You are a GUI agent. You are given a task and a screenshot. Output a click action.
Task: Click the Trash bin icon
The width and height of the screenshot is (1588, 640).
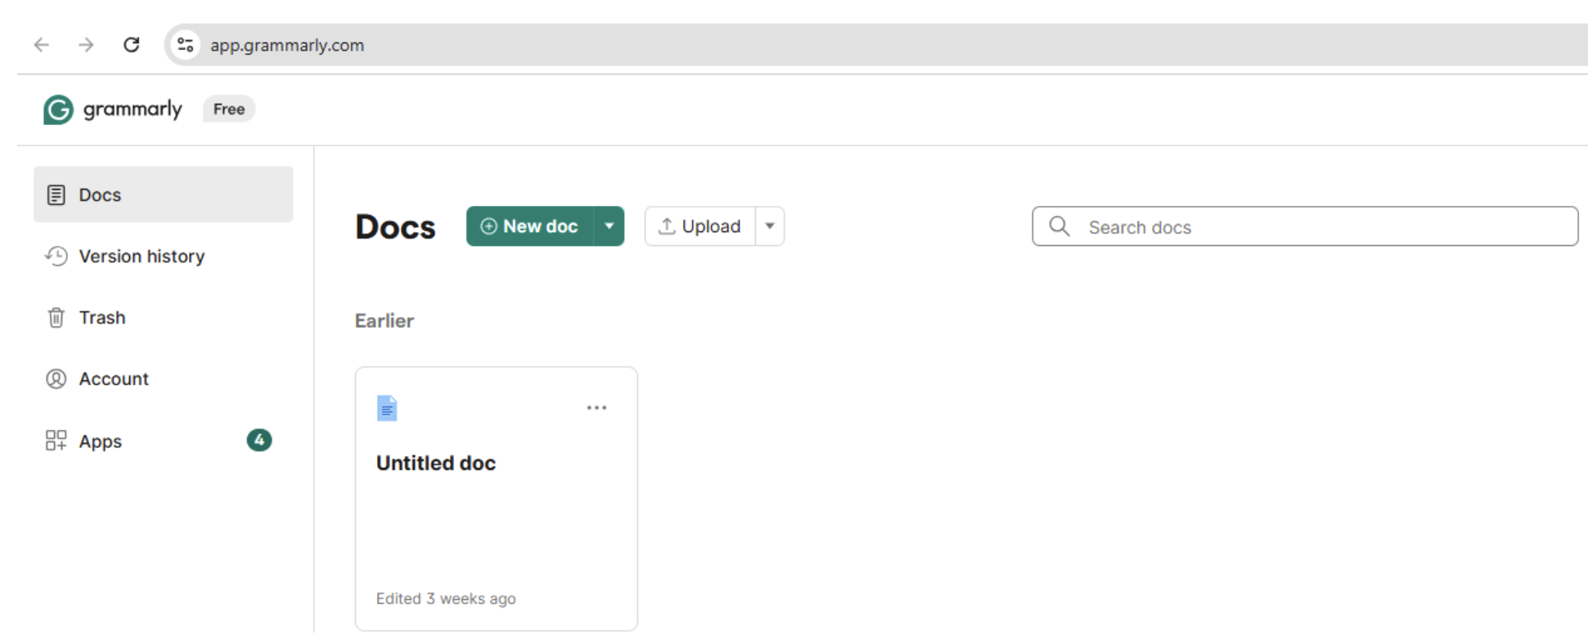(56, 317)
